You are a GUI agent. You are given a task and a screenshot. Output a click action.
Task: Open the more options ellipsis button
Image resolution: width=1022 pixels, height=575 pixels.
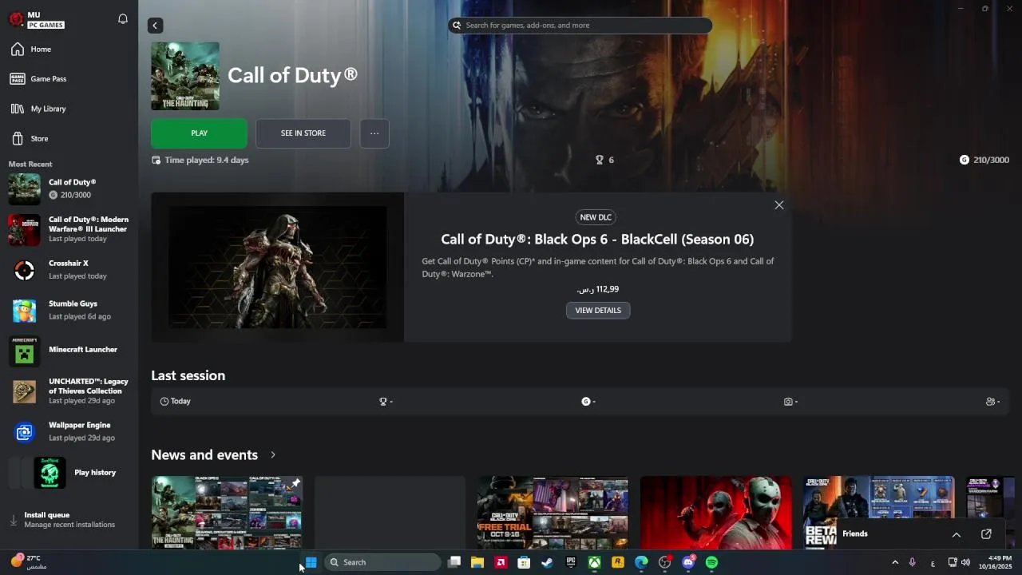click(x=374, y=133)
